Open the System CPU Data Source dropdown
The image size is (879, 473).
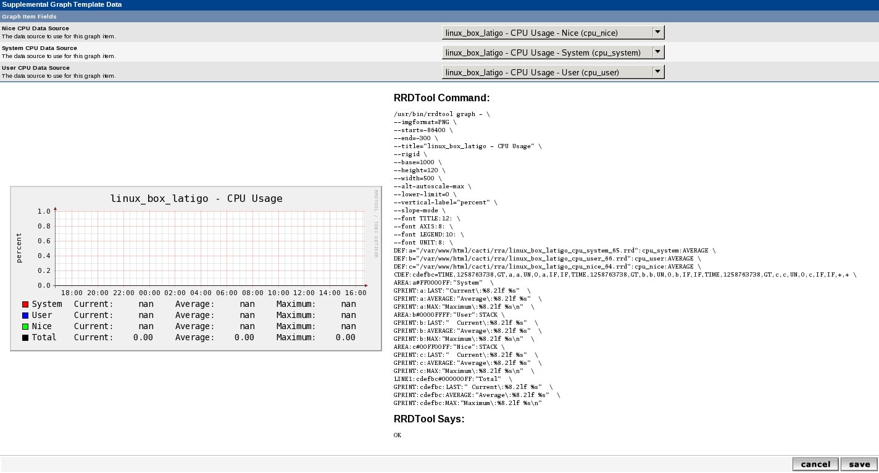553,52
